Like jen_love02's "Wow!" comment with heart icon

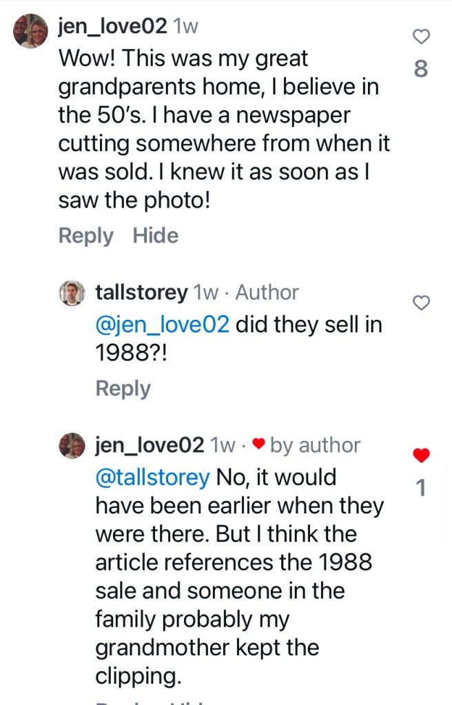tap(421, 36)
